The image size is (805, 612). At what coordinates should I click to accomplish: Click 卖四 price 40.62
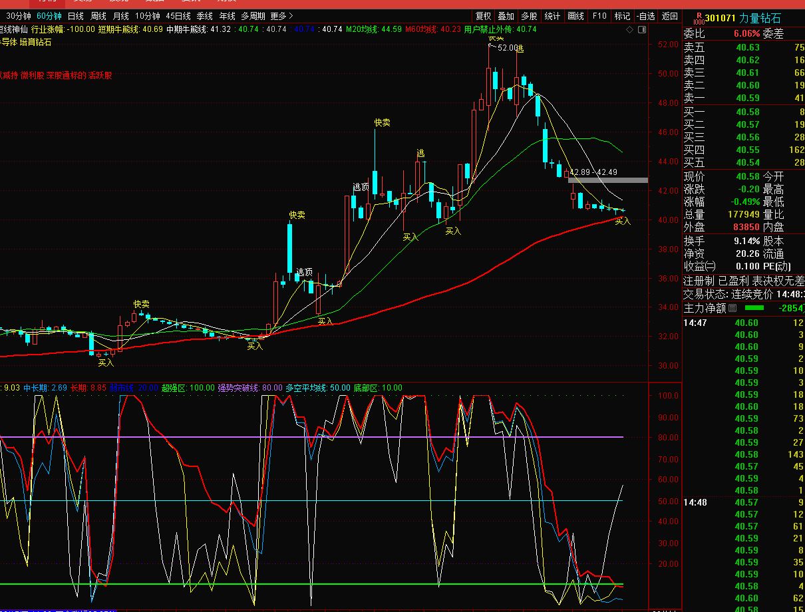tap(747, 60)
